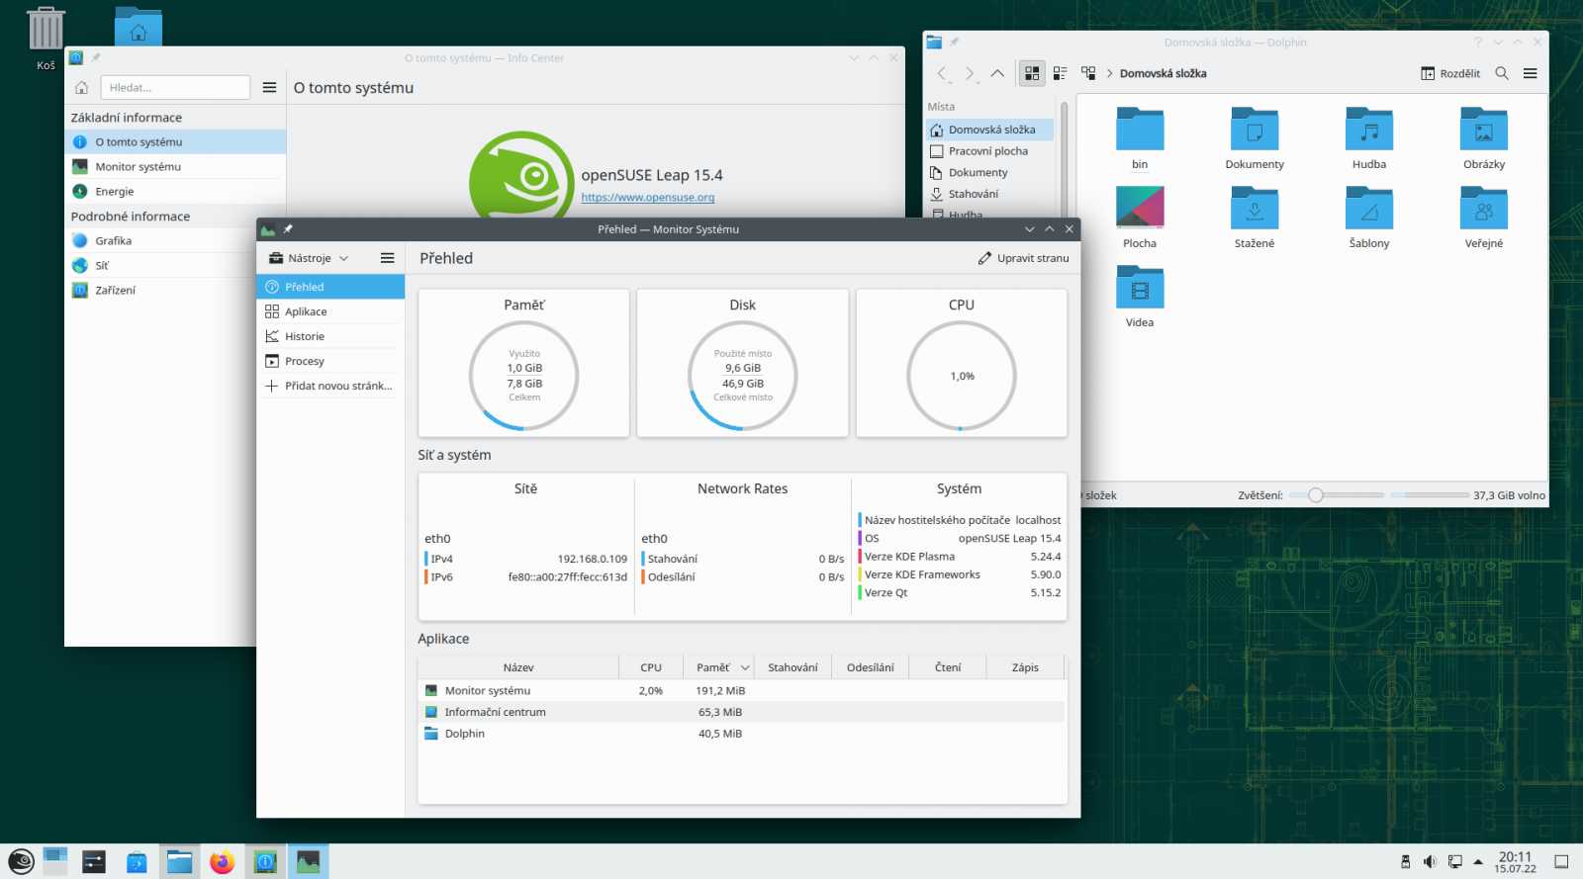
Task: Select Monitor systému row in applications table
Action: [x=742, y=690]
